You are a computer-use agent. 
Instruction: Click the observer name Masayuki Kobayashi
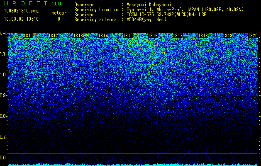point(149,5)
